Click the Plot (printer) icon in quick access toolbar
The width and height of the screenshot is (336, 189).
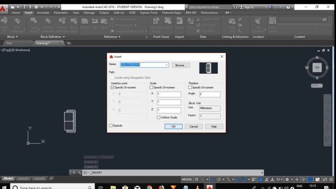(x=36, y=7)
